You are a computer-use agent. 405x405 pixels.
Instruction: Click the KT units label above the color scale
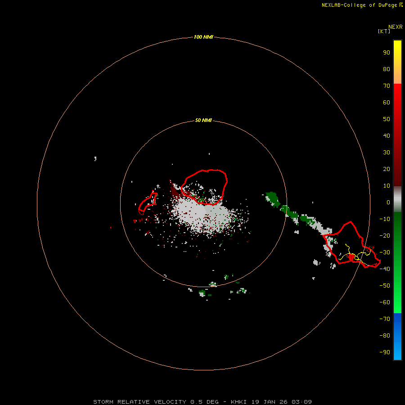[x=384, y=31]
